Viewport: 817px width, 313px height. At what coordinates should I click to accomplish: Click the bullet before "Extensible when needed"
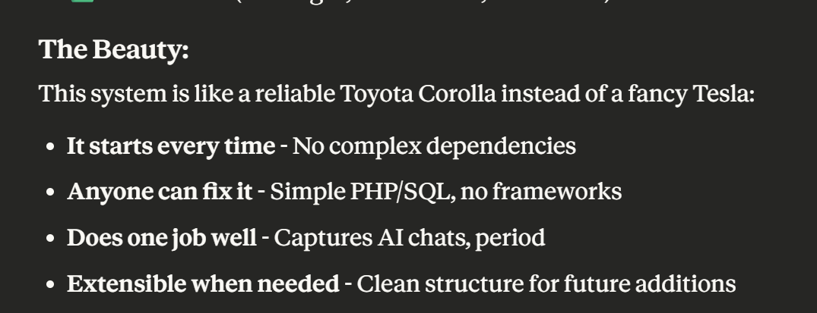(50, 286)
